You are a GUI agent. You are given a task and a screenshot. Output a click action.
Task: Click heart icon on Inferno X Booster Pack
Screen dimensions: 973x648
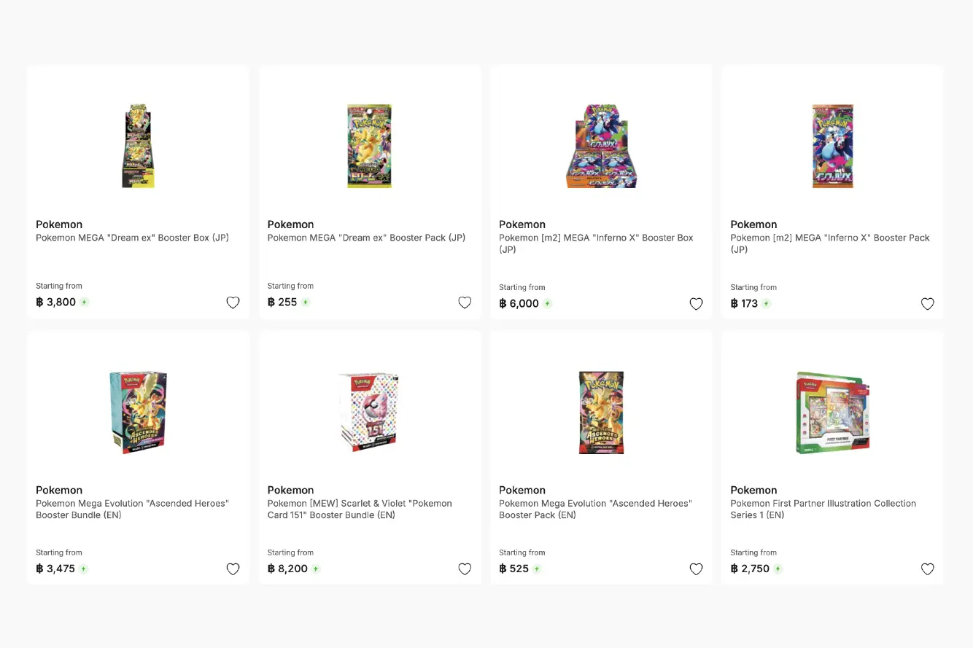(927, 304)
